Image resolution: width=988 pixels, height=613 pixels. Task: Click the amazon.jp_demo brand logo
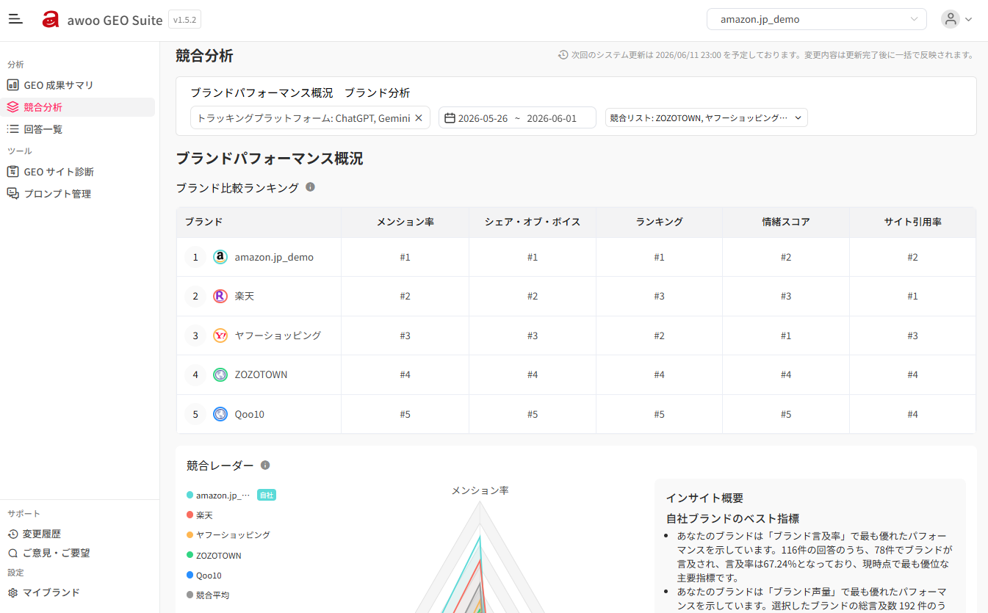(x=220, y=257)
